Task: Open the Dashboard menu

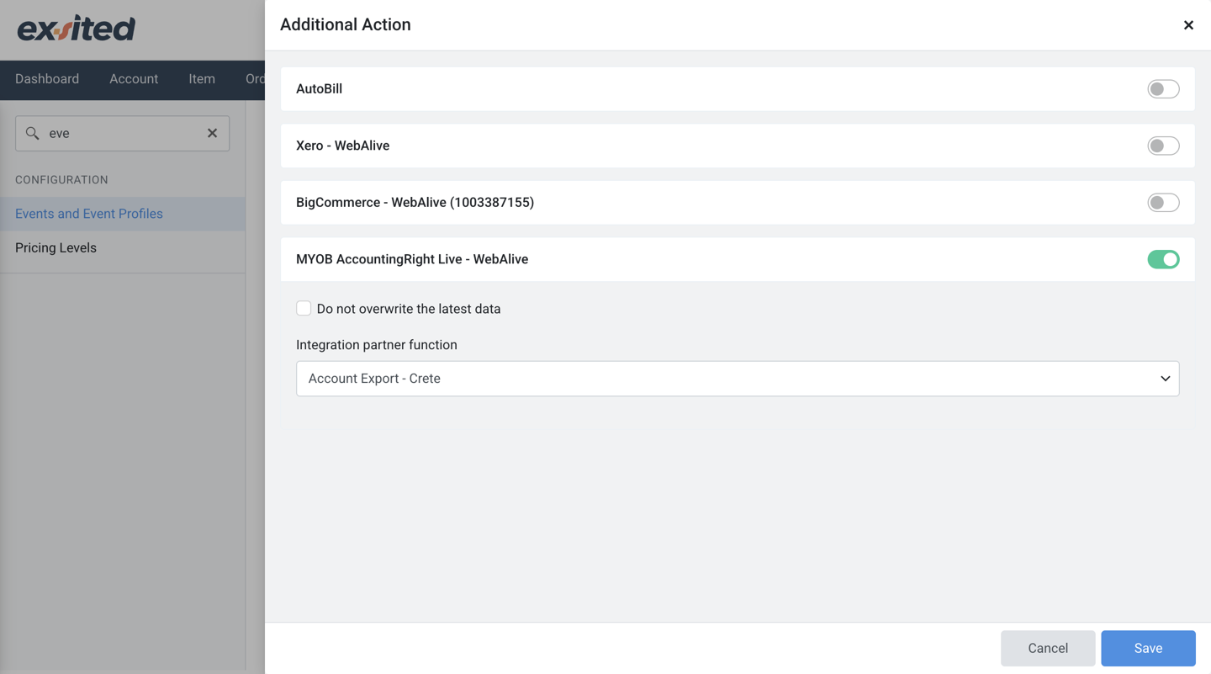Action: tap(47, 79)
